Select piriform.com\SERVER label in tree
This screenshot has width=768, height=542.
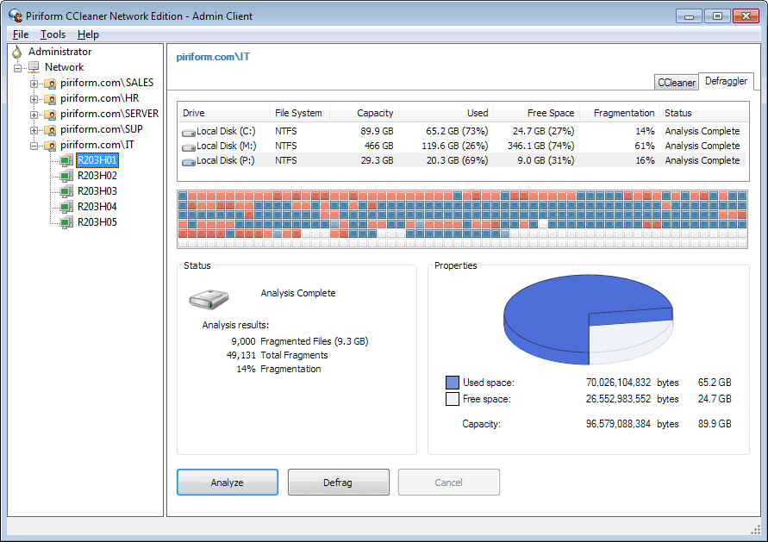[109, 114]
